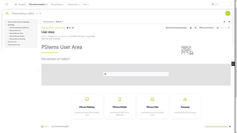
Task: Click the translation icon in breadcrumb
Action: (x=73, y=28)
